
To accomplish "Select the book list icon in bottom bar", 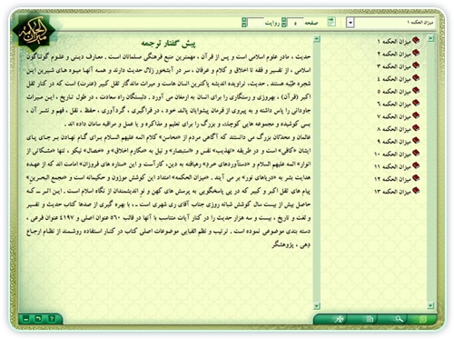I will 423,319.
